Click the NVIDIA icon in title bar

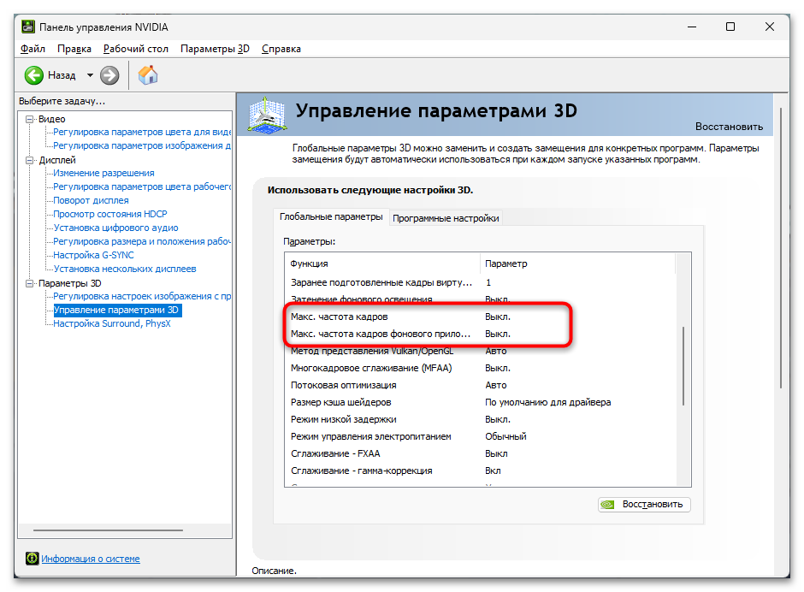pyautogui.click(x=28, y=27)
